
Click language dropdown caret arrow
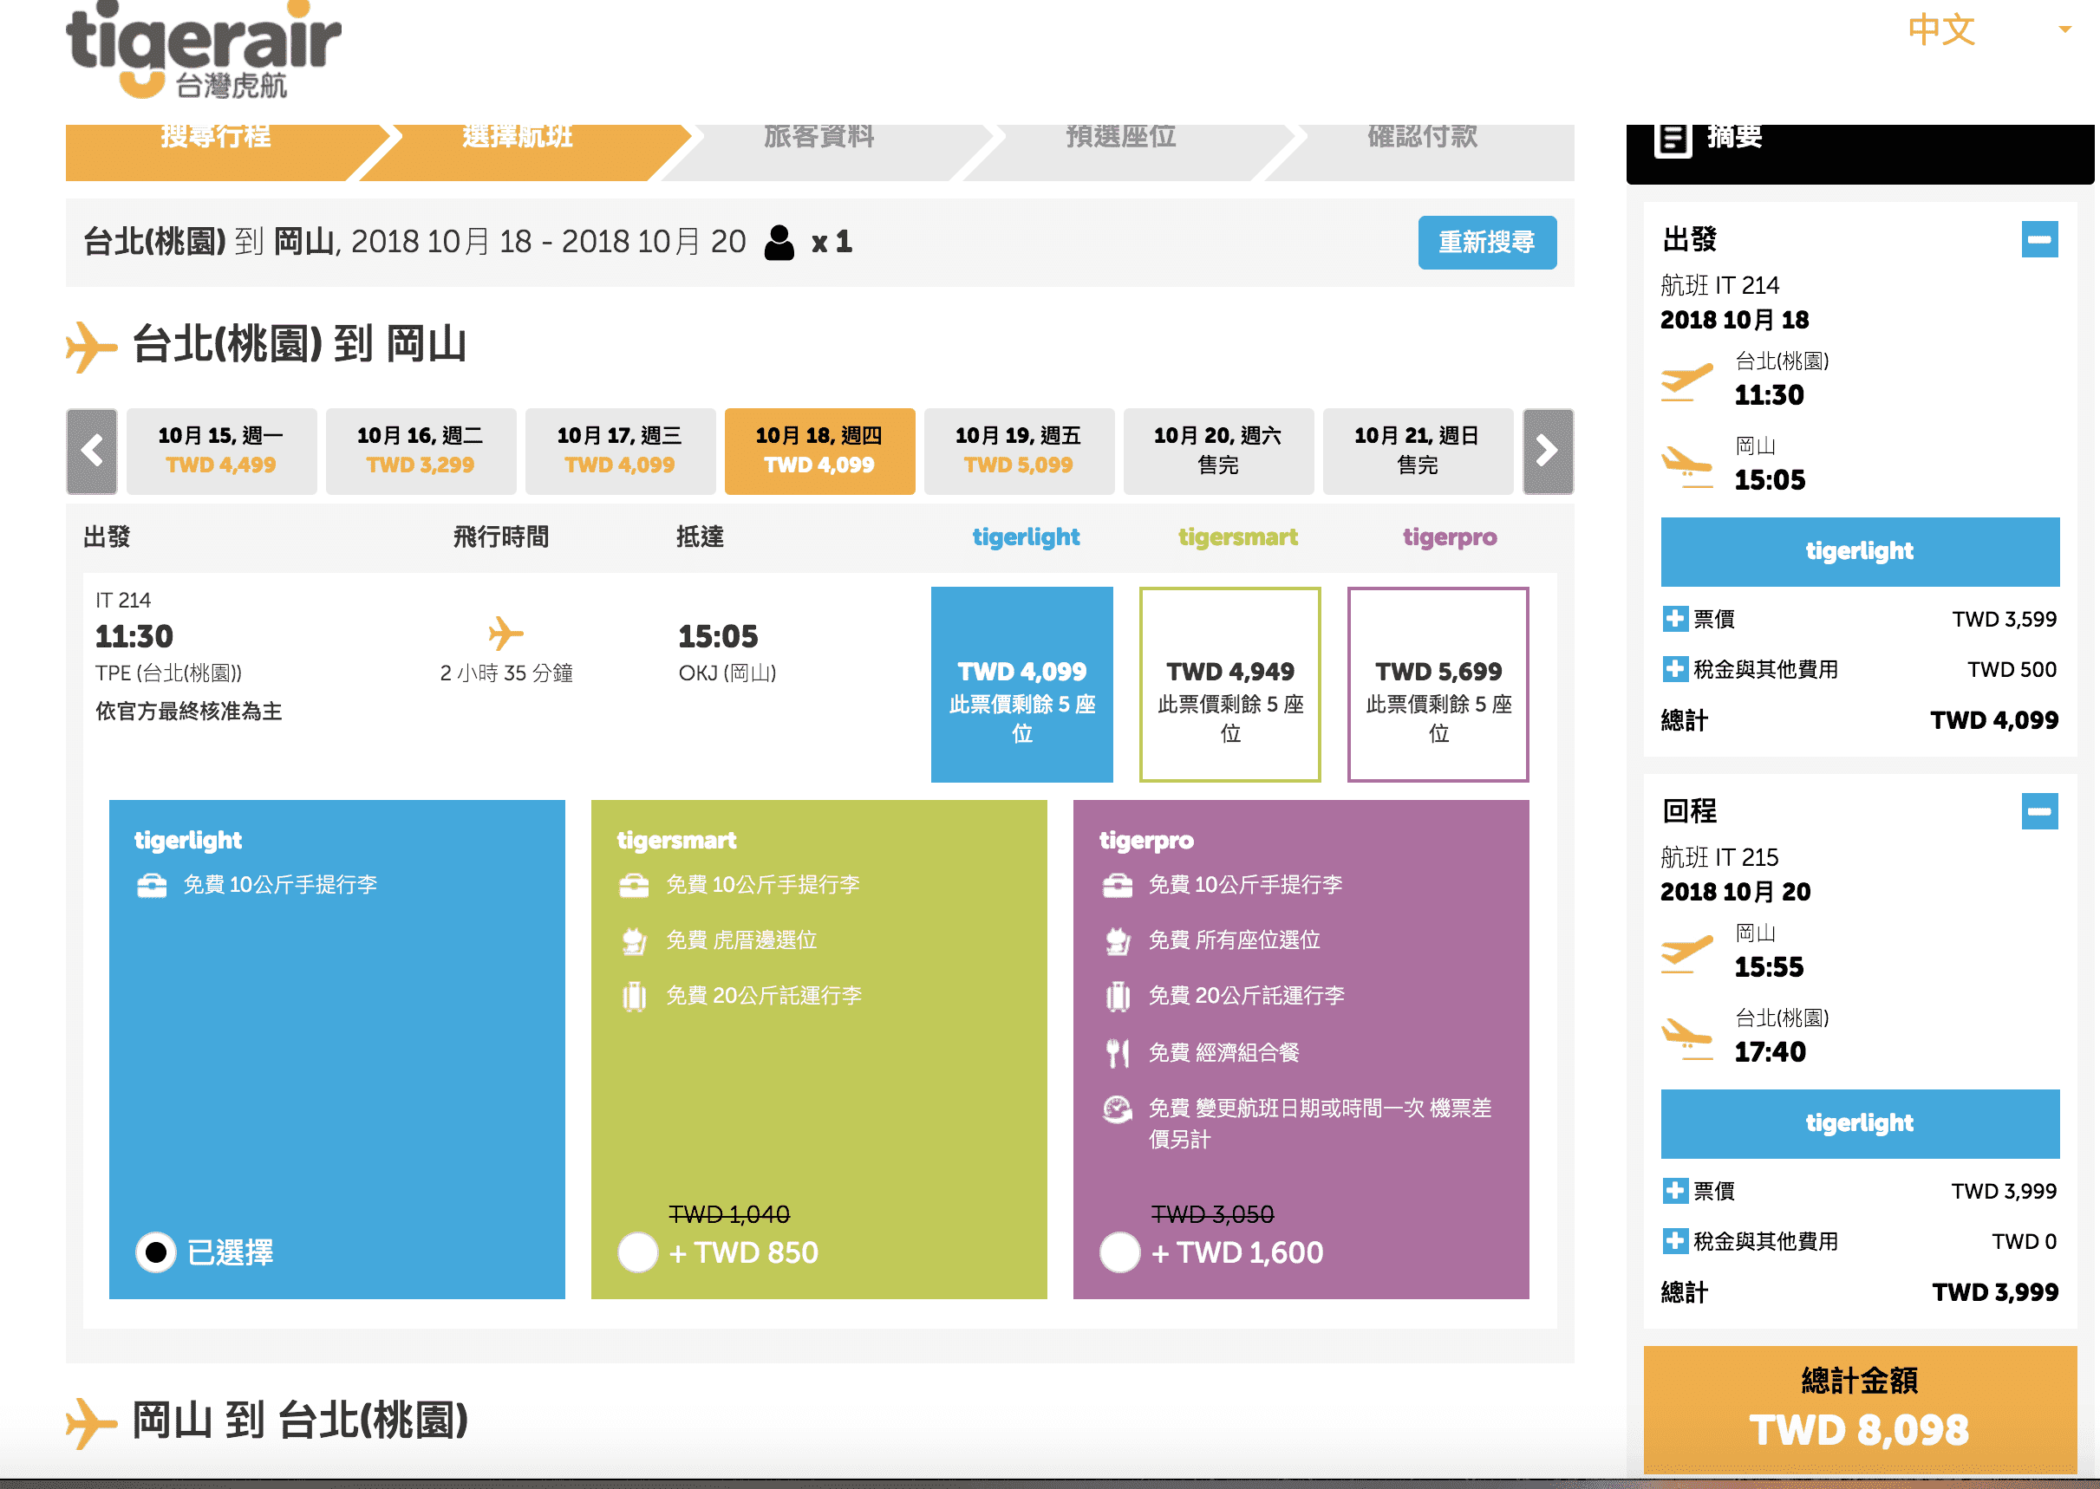[x=2065, y=29]
